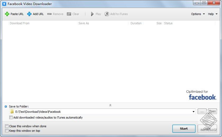Click the Close button at the bottom

[x=207, y=129]
